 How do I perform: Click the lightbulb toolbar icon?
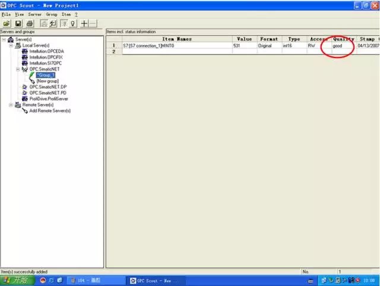coord(73,23)
